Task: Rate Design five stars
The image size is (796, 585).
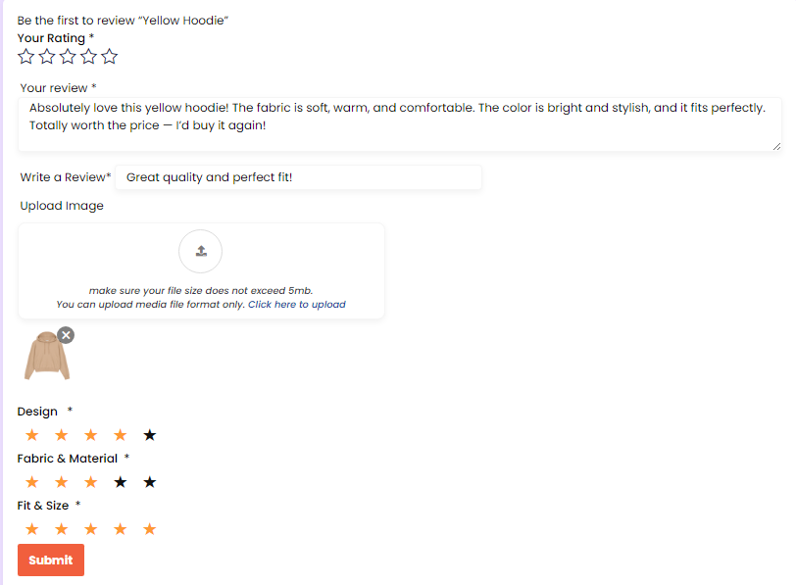Action: (150, 435)
